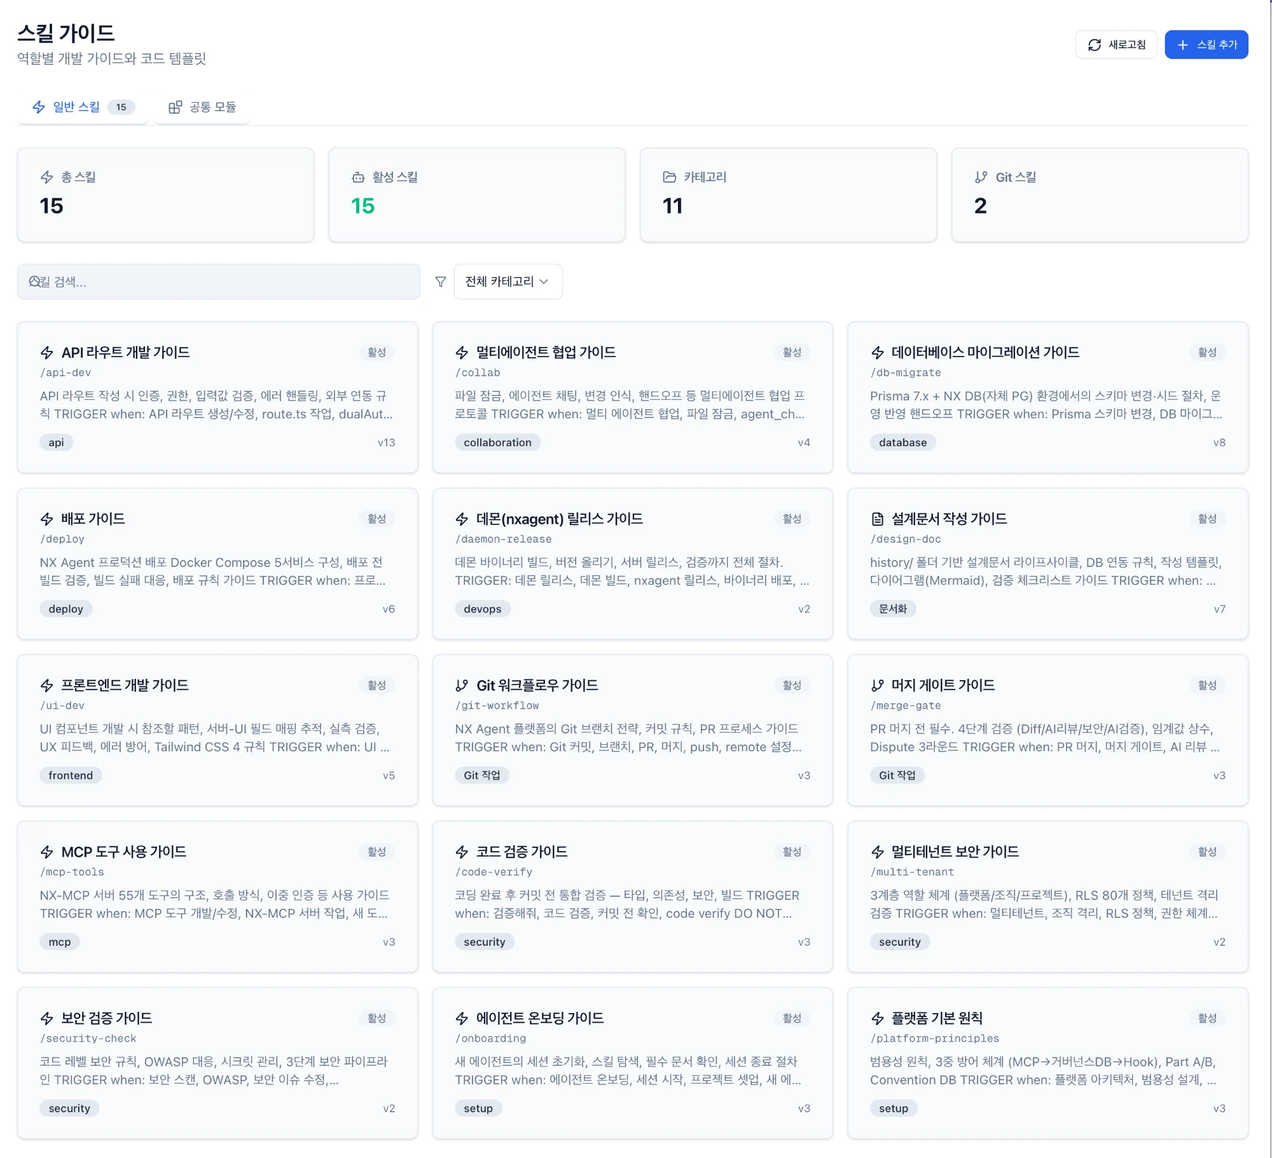
Task: Click lightning icon of 플랫폼 기본 원칙
Action: click(877, 1018)
